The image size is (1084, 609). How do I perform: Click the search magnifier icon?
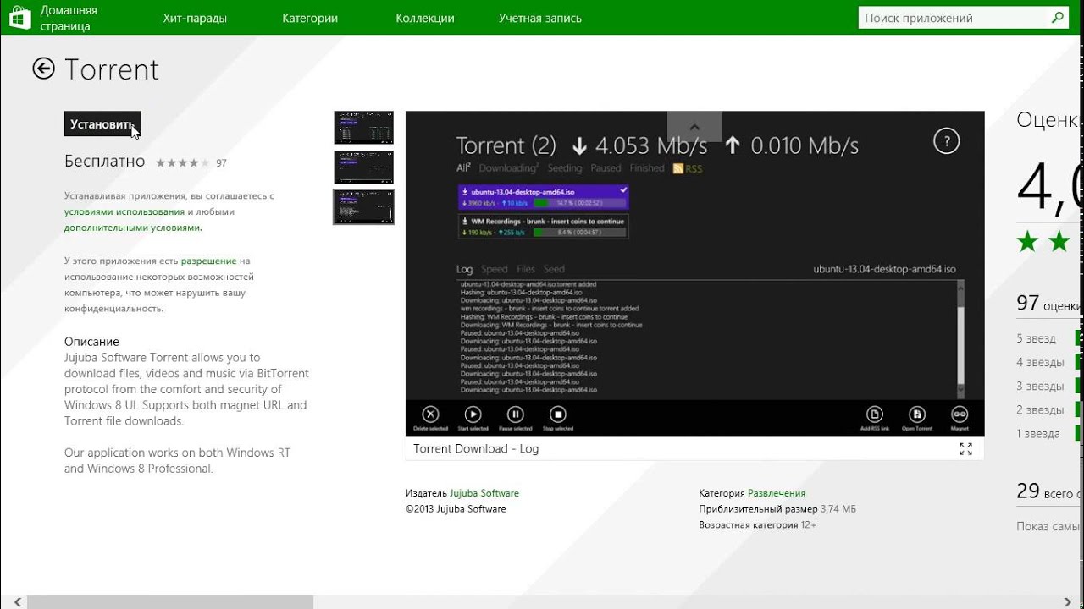click(x=1058, y=17)
